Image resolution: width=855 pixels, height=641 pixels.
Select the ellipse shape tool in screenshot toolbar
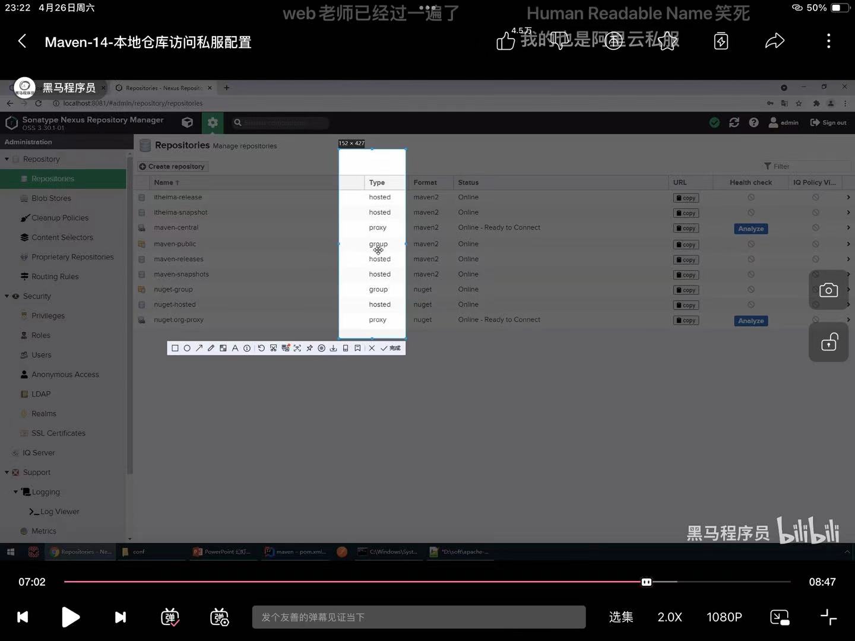click(187, 348)
